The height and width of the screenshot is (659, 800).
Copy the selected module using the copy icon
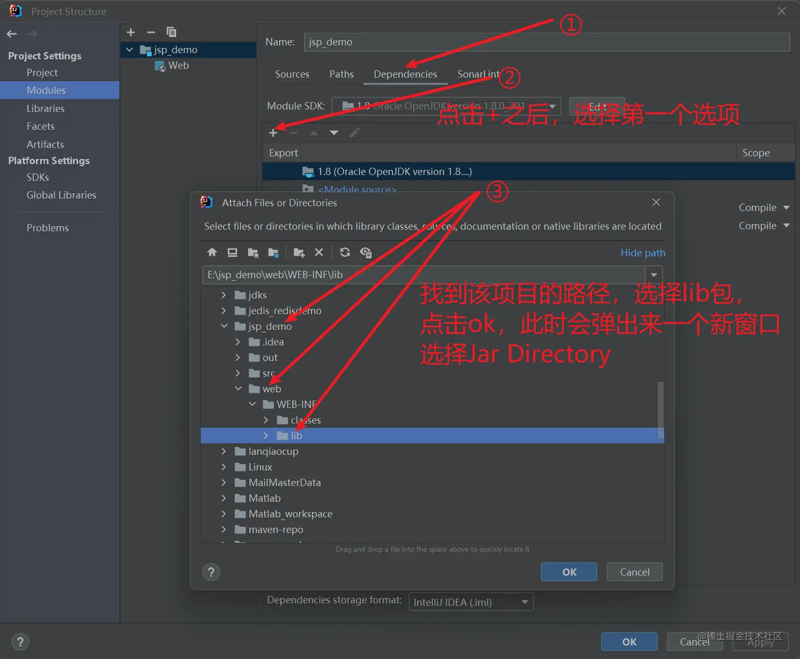pyautogui.click(x=171, y=32)
